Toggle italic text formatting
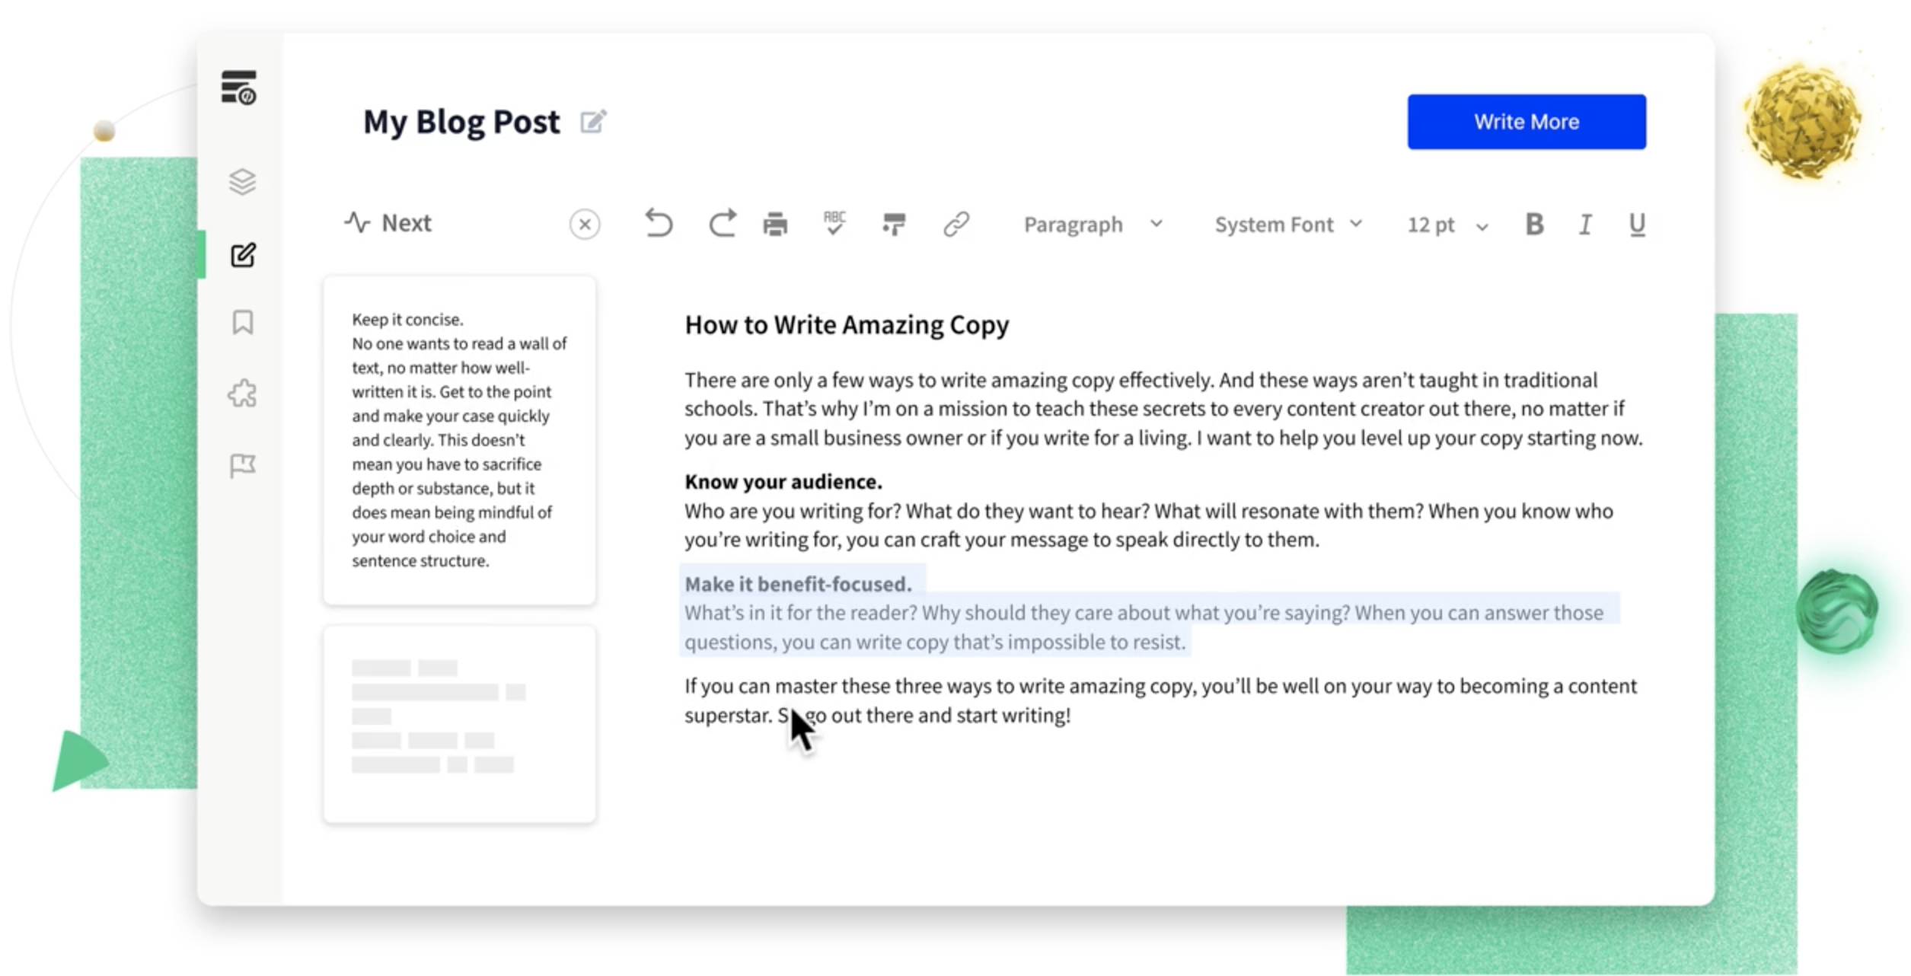1911x976 pixels. (x=1585, y=223)
